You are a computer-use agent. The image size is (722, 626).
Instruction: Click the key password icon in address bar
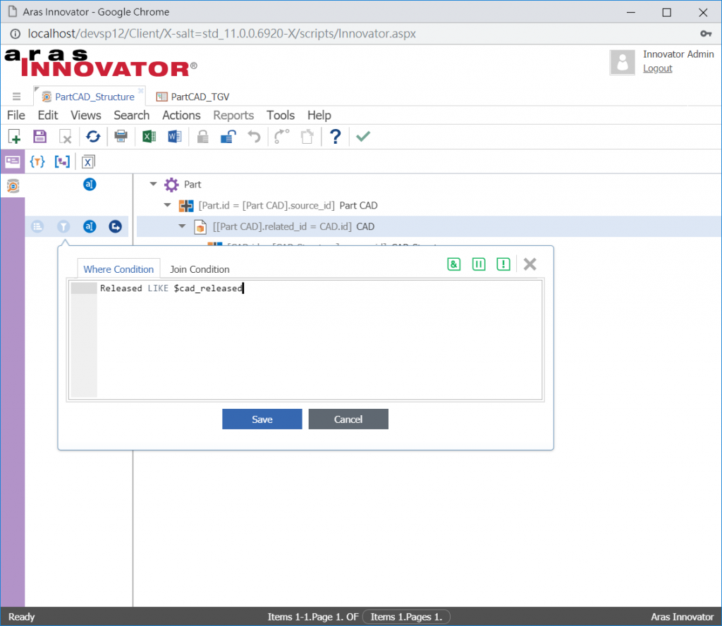point(706,34)
